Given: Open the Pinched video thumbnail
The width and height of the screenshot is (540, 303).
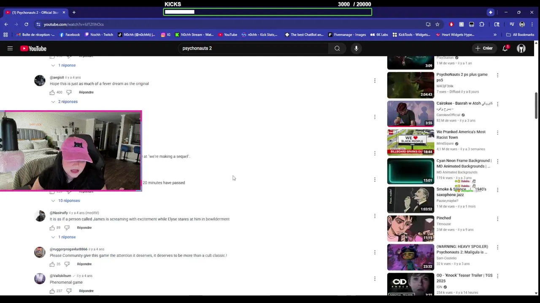Looking at the screenshot, I should click(410, 229).
